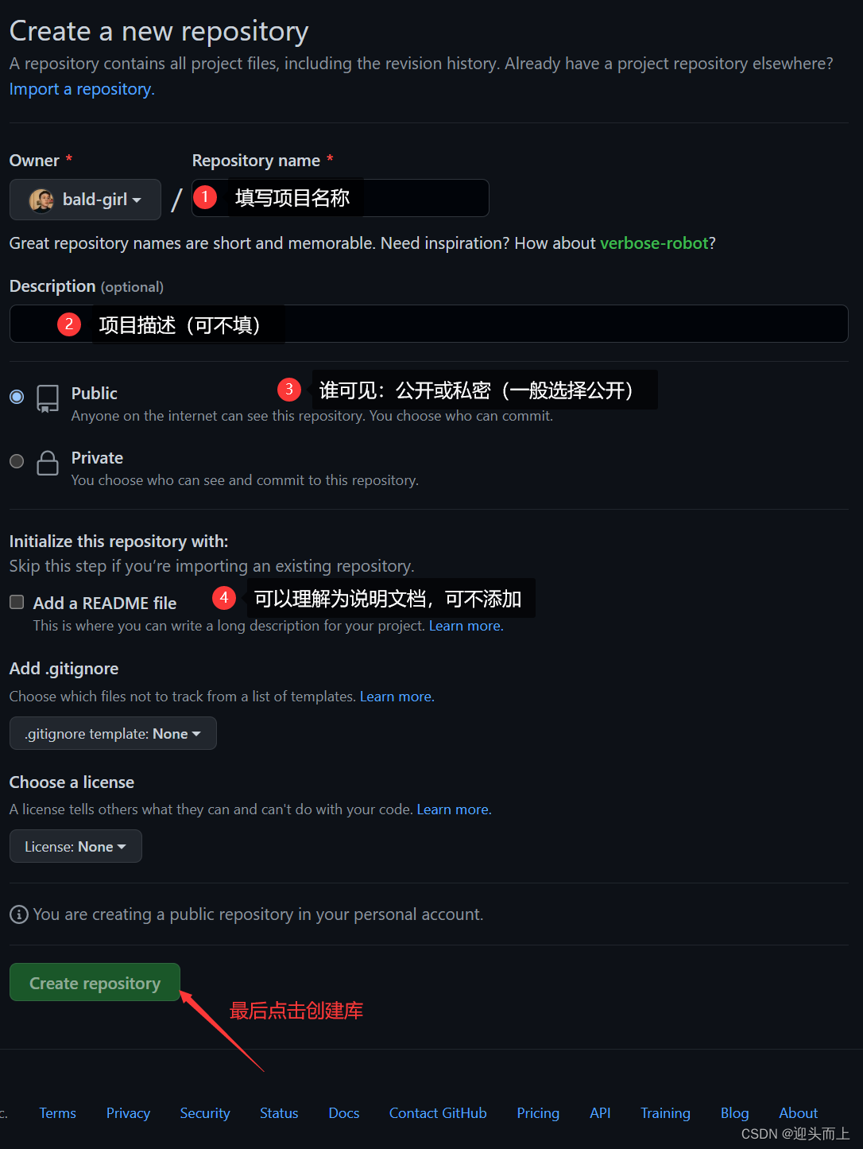This screenshot has height=1149, width=863.
Task: Click red numbered marker 1
Action: click(x=205, y=196)
